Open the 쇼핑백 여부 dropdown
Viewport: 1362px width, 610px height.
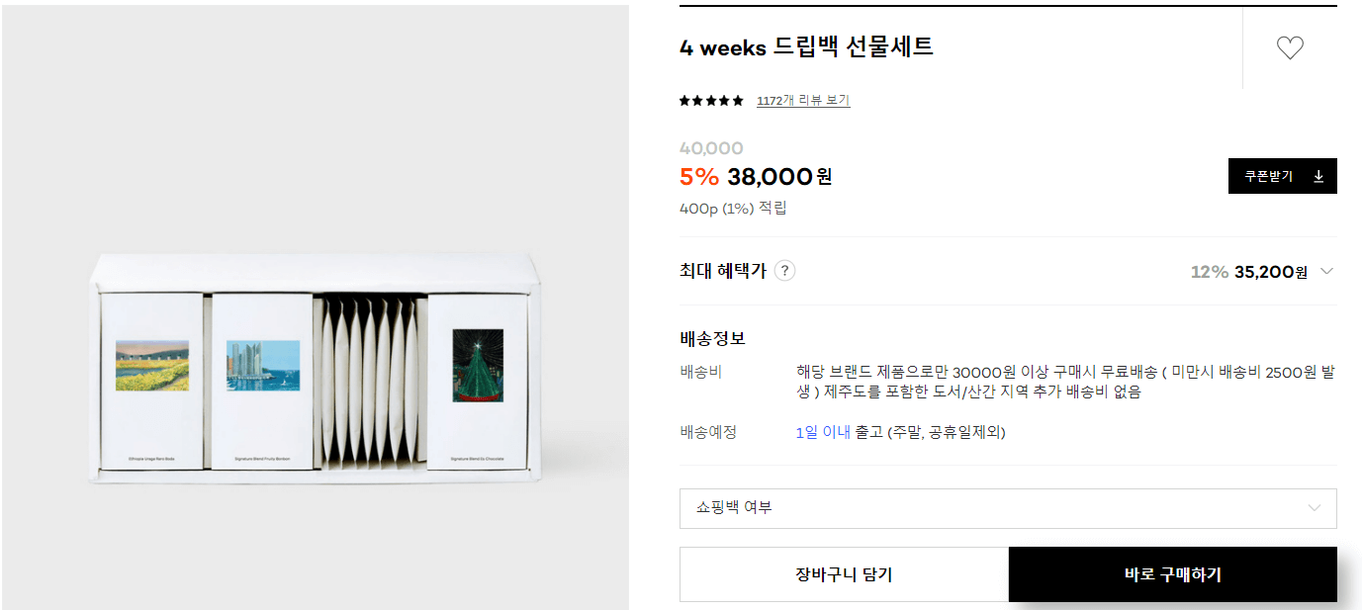point(1007,508)
